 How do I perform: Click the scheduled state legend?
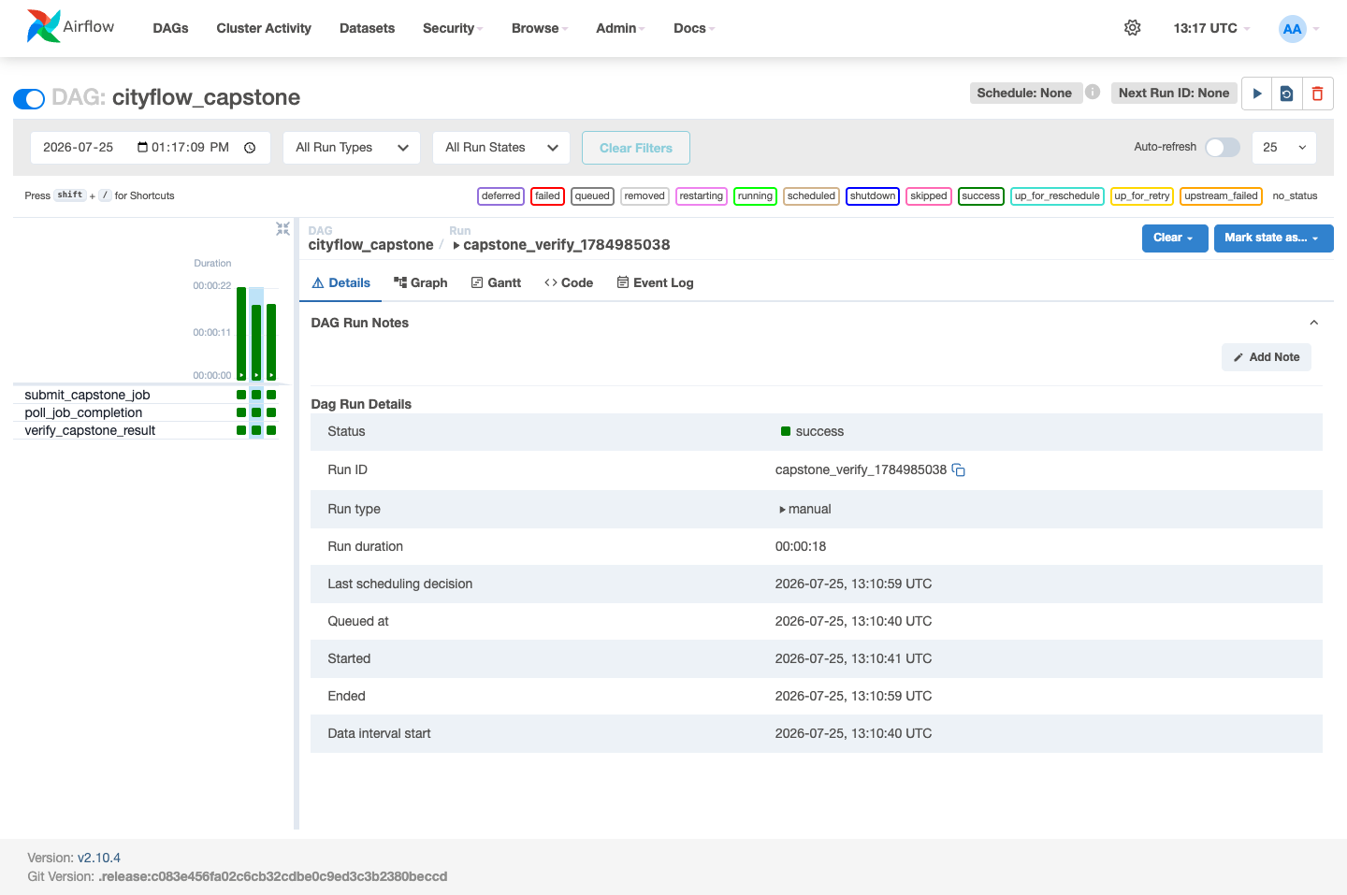coord(811,196)
